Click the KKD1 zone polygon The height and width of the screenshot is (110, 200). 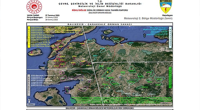(x=91, y=41)
